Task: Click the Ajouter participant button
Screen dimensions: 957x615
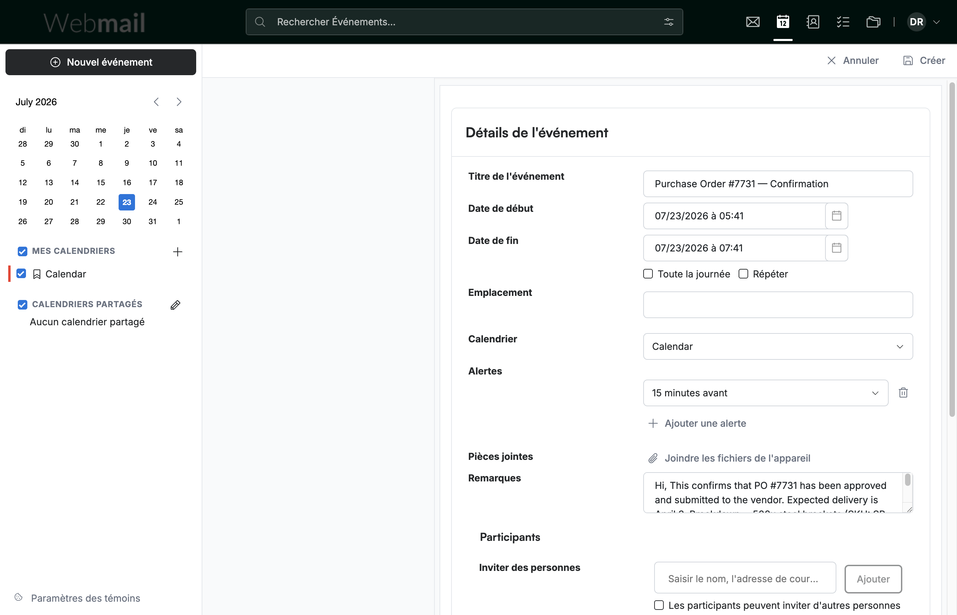Action: click(x=873, y=579)
